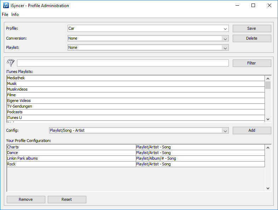Select the Musikvideos playlist
The image size is (278, 210).
coord(136,90)
